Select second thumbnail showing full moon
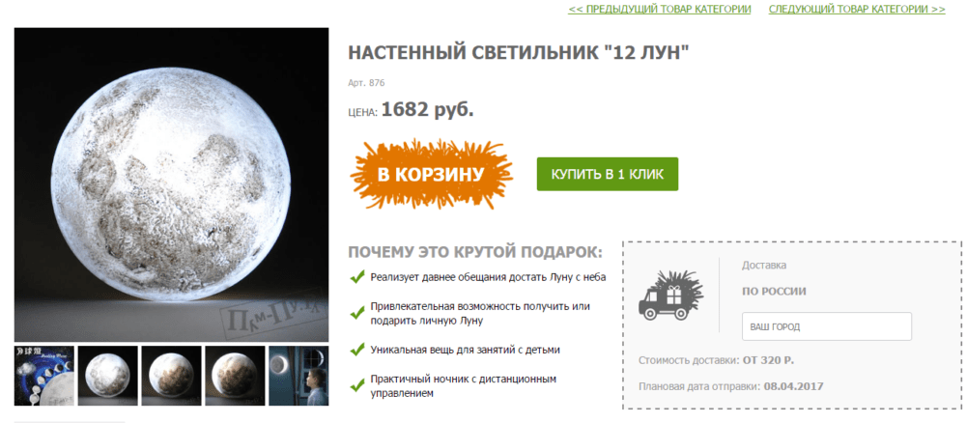Viewport: 966px width, 423px height. (x=108, y=376)
